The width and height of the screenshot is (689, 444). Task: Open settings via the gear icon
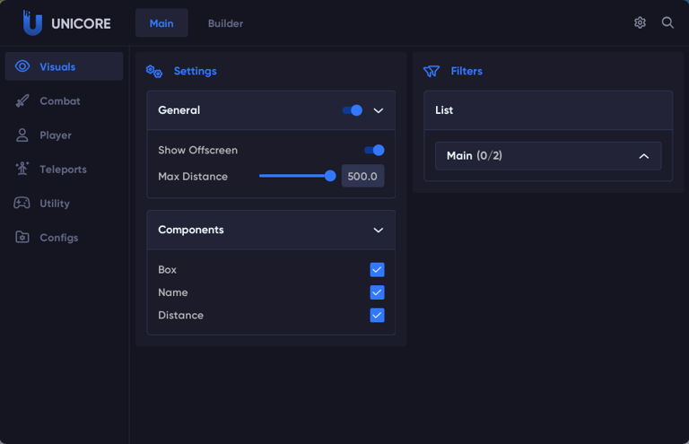(x=640, y=22)
